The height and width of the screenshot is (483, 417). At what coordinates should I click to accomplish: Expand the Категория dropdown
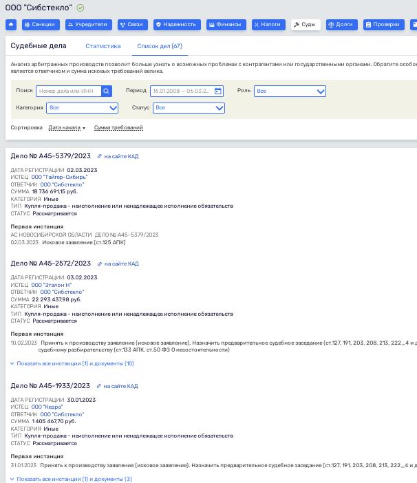82,108
